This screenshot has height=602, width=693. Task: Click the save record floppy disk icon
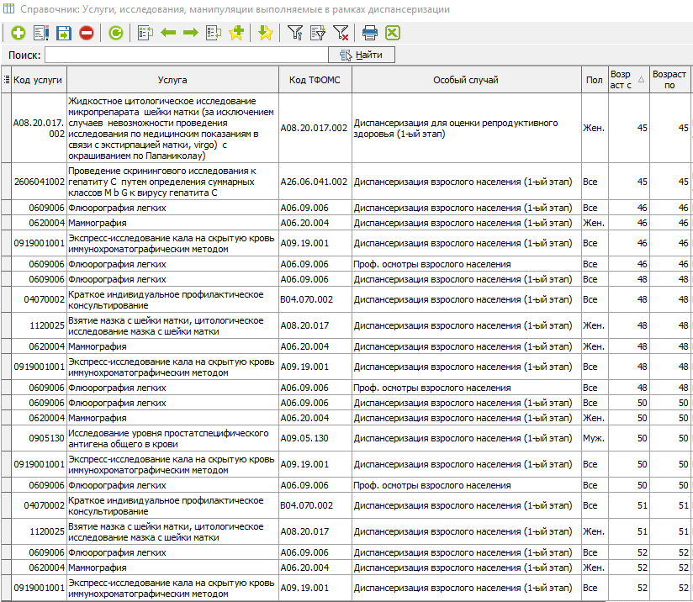coord(64,34)
